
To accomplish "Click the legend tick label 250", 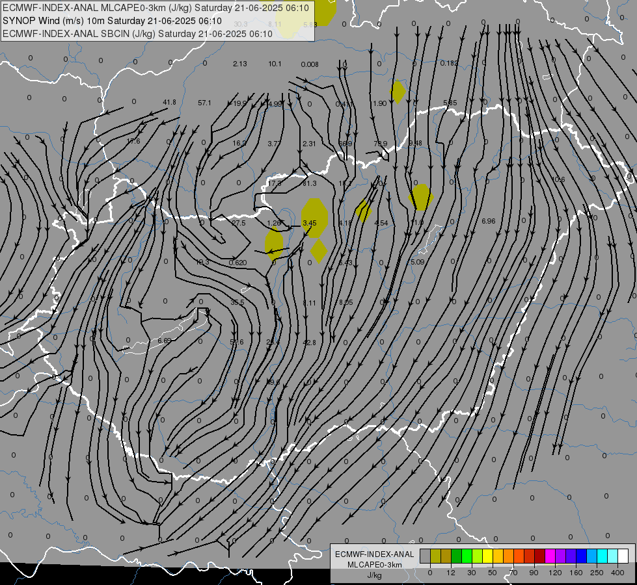I will click(597, 573).
